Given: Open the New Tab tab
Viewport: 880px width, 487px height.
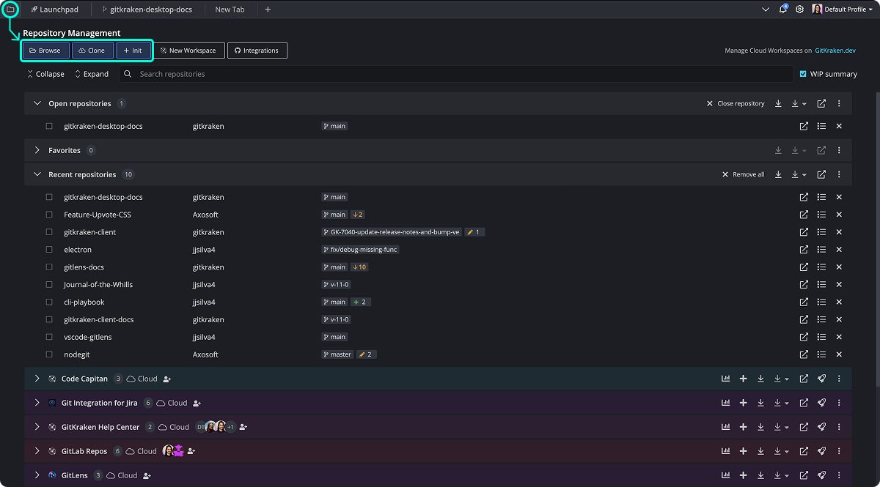Looking at the screenshot, I should (x=230, y=10).
